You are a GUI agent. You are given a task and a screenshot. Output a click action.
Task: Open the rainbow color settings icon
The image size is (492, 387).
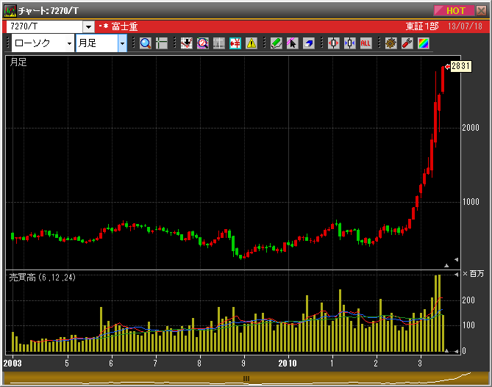pos(423,43)
